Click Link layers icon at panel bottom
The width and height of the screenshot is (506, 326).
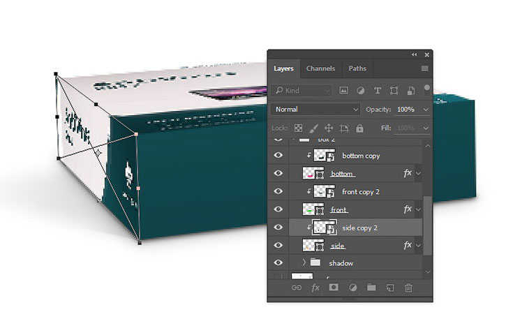click(296, 288)
